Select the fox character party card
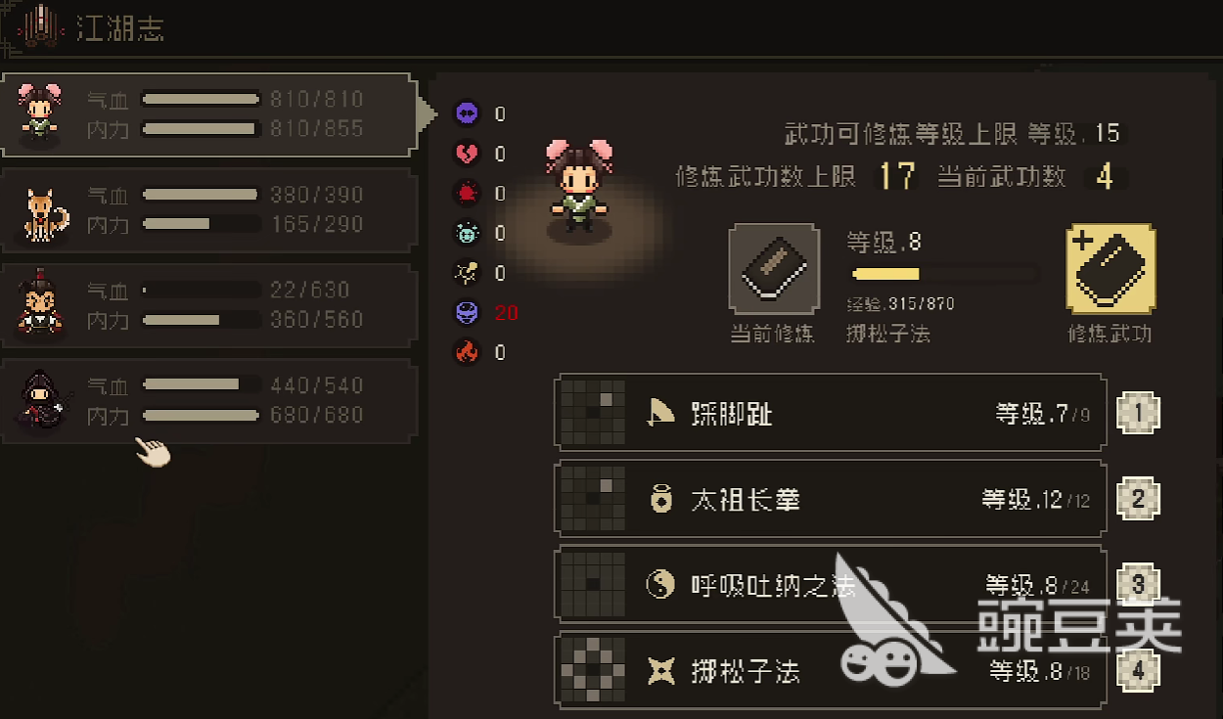1223x719 pixels. [x=209, y=210]
